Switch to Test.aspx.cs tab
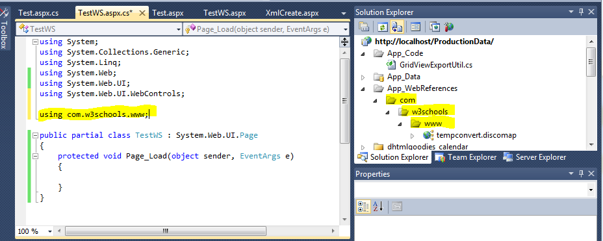 (38, 13)
